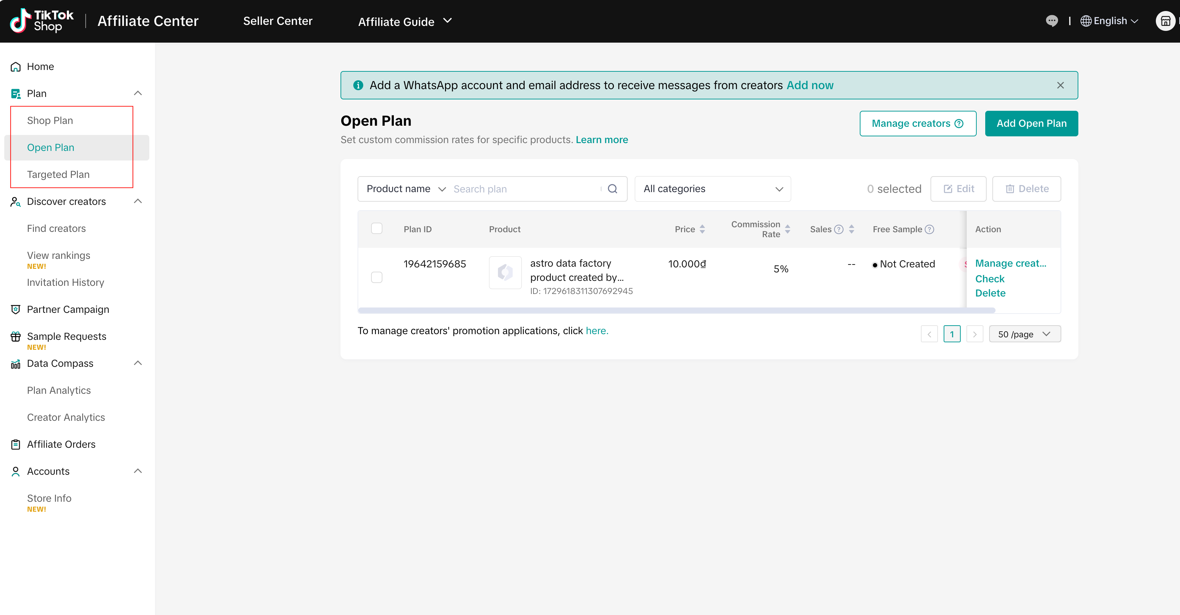Image resolution: width=1180 pixels, height=615 pixels.
Task: Dismiss the WhatsApp notification banner
Action: click(1061, 86)
